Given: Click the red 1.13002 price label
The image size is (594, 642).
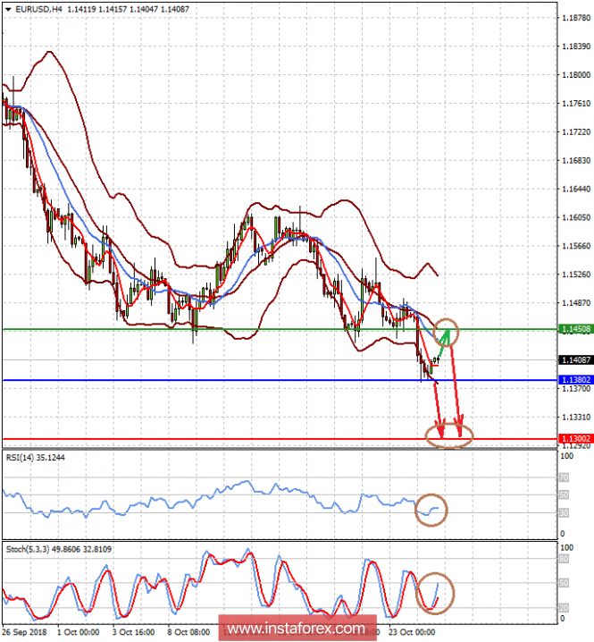Looking at the screenshot, I should [x=576, y=439].
